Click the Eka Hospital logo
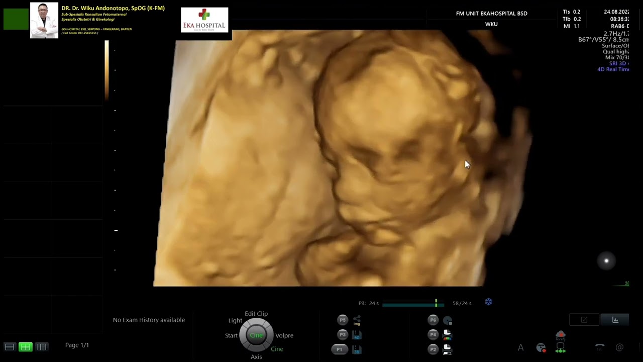Image resolution: width=643 pixels, height=362 pixels. (204, 20)
